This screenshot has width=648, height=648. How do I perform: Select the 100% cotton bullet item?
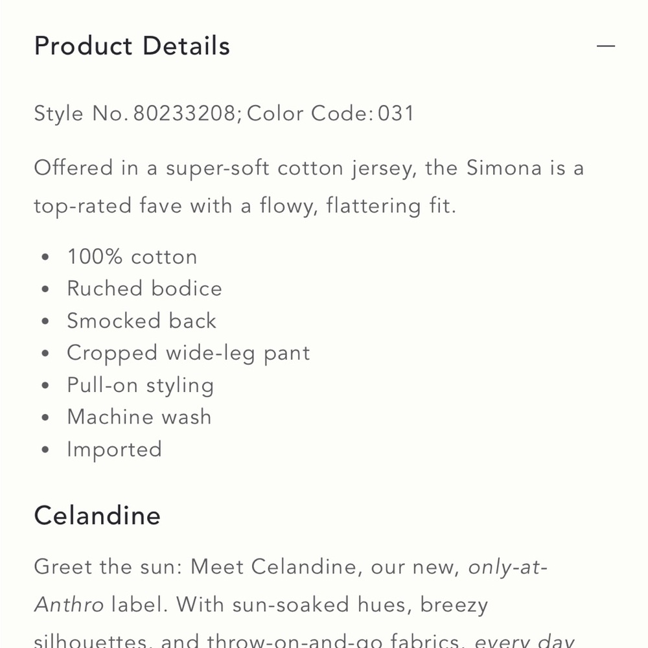132,257
